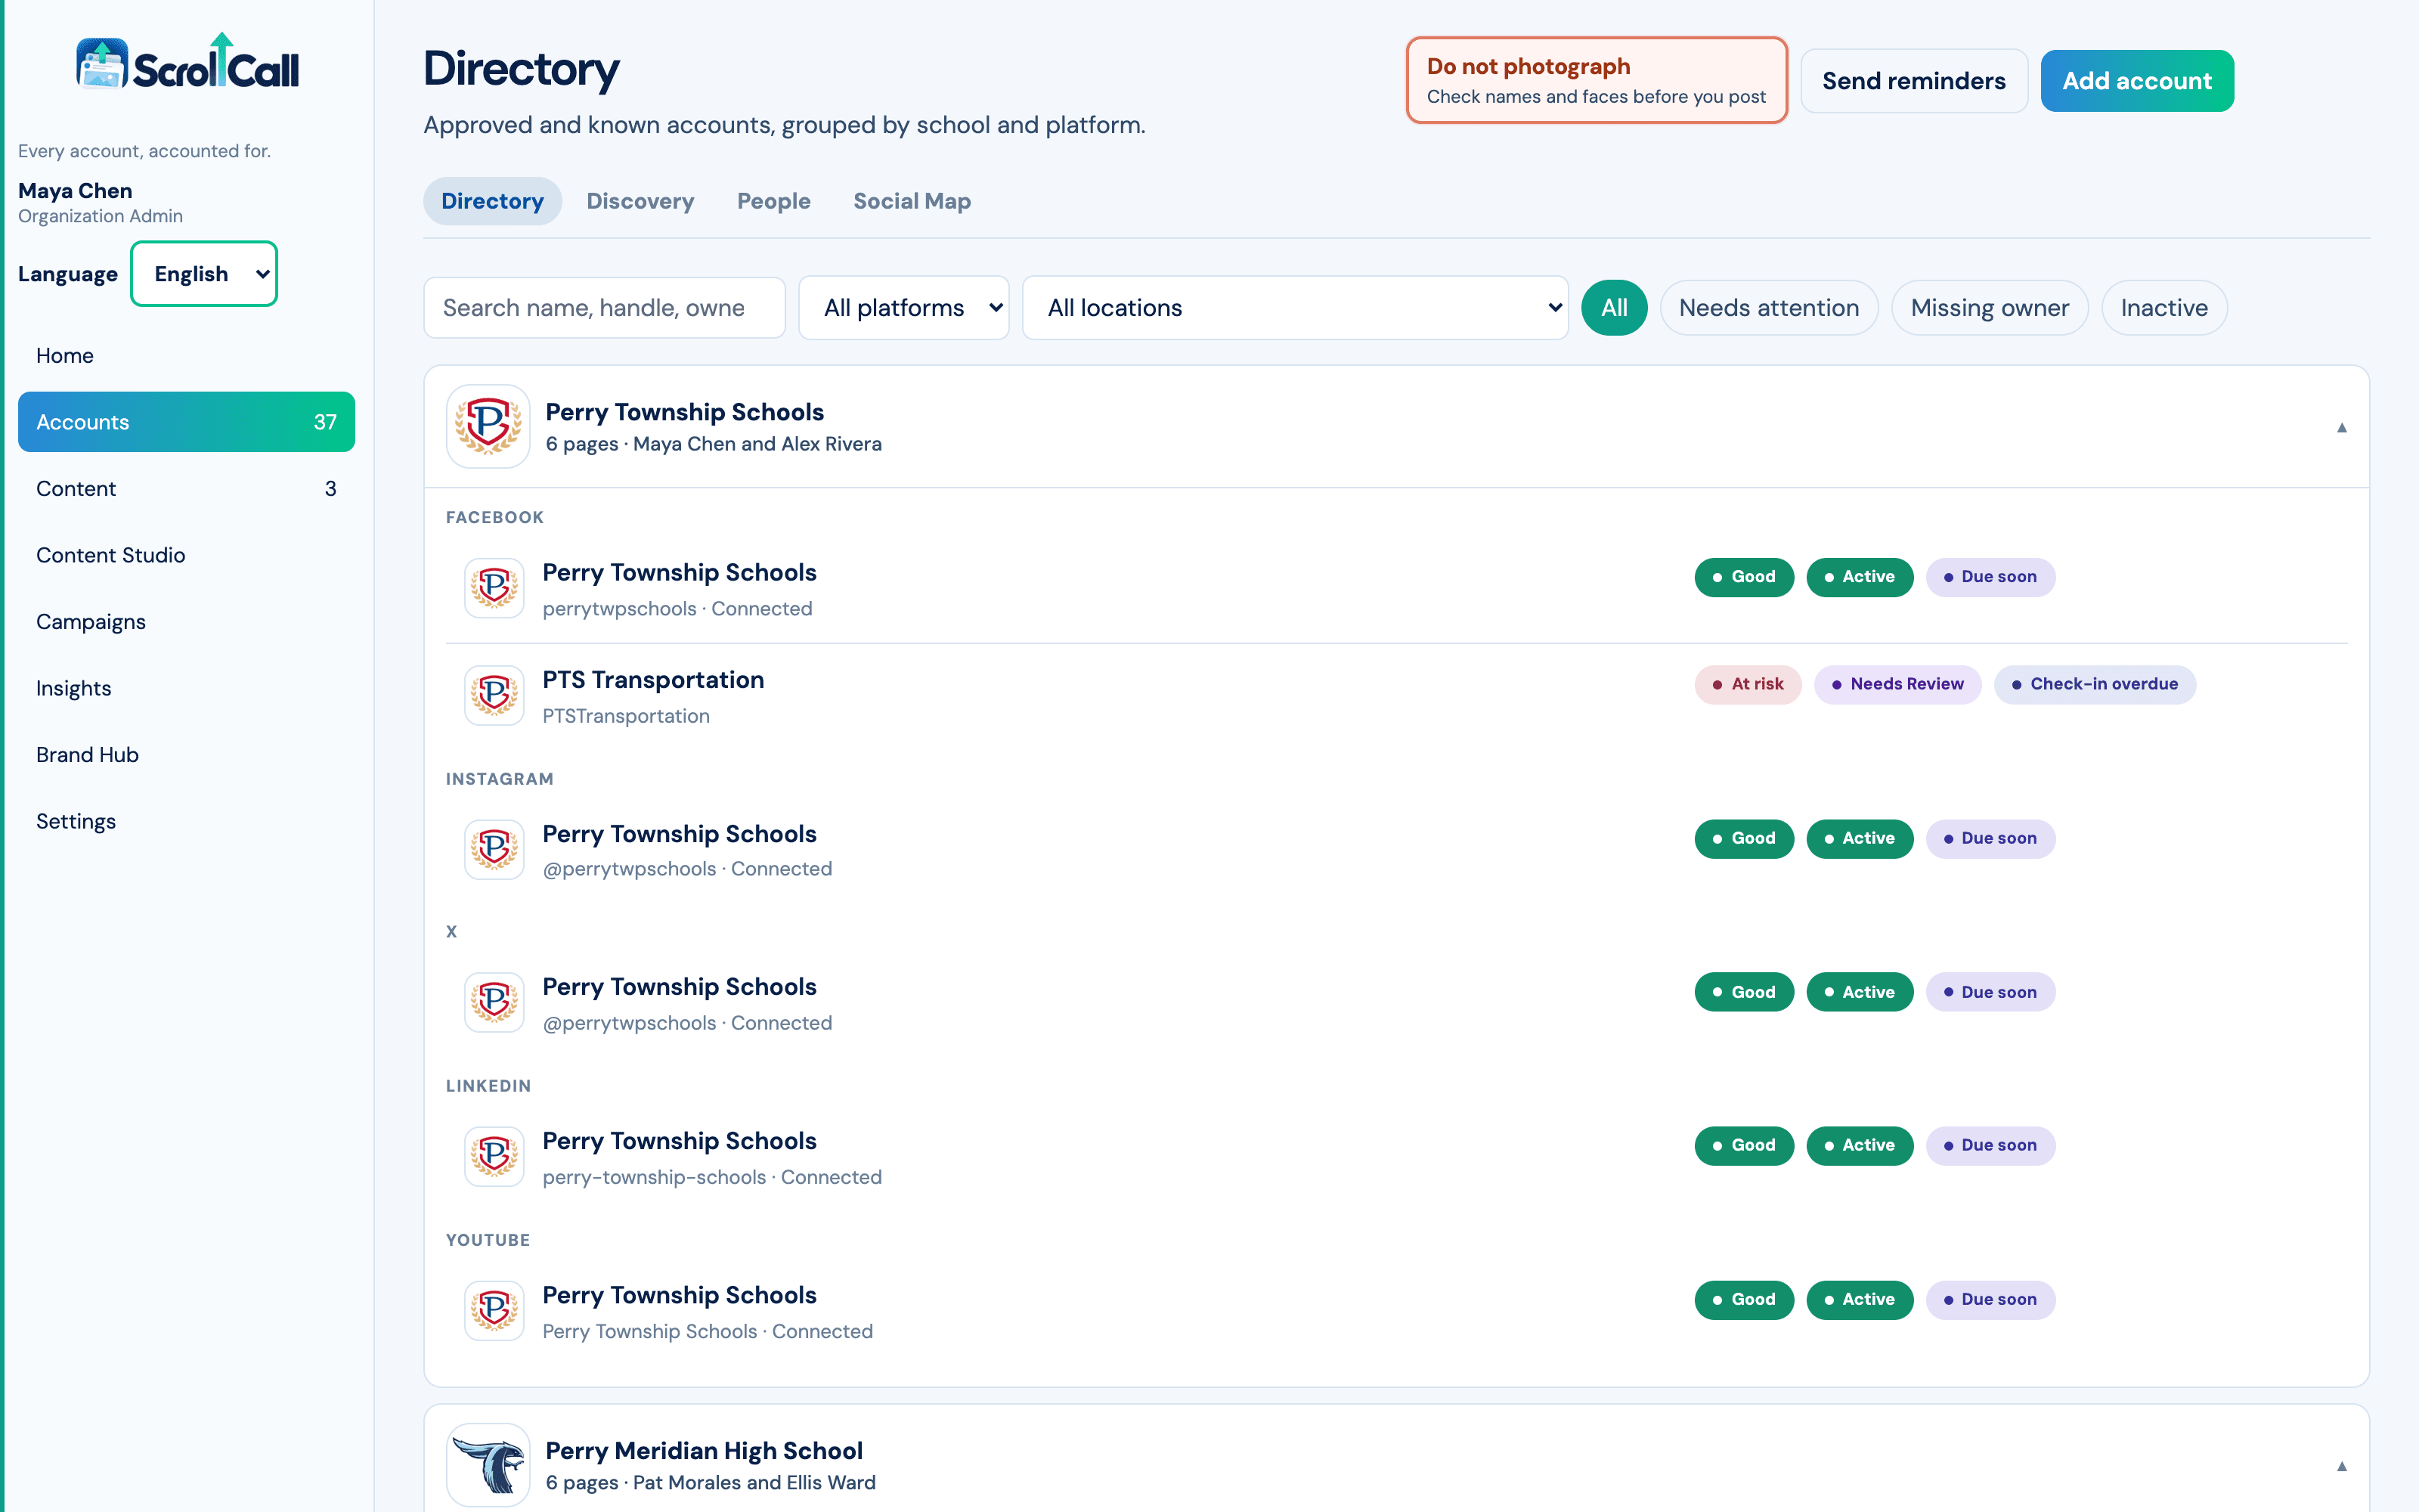Click avatar of the YouTube Perry Township account

coord(494,1310)
